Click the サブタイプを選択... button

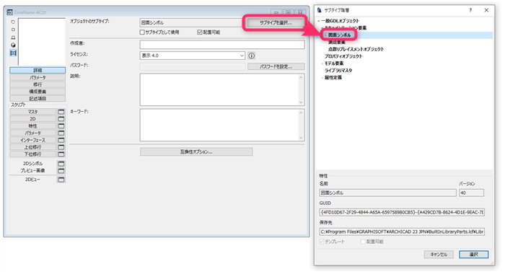(276, 23)
